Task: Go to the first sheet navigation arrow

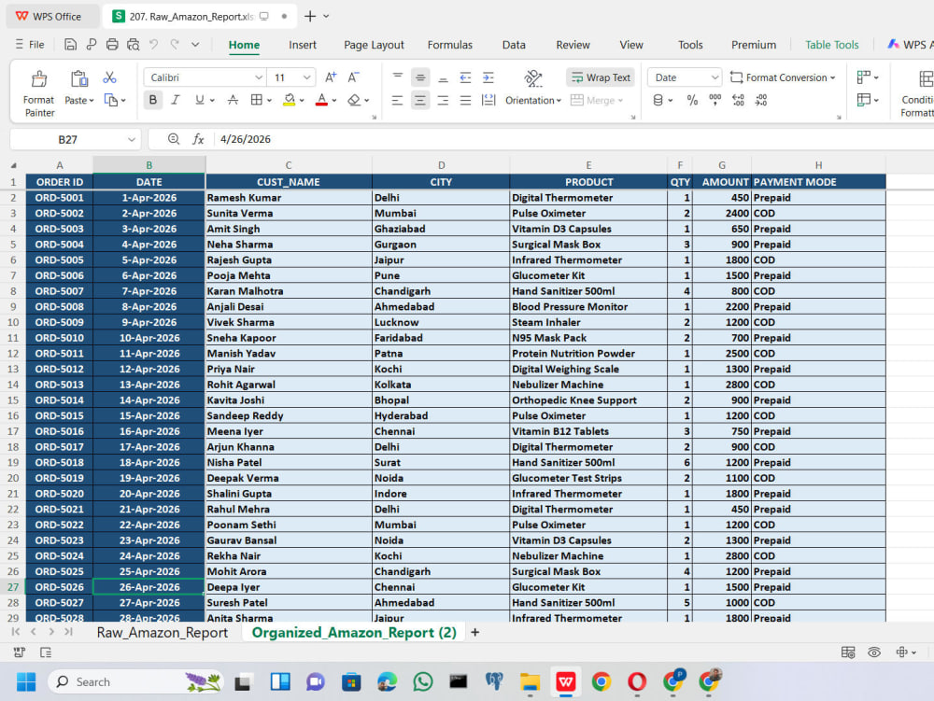Action: pos(16,631)
